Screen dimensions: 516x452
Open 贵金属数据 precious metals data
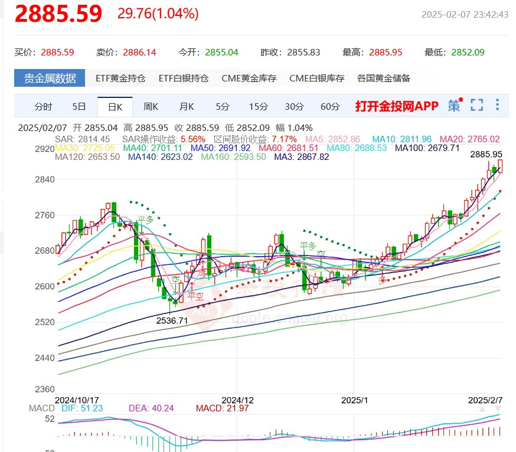click(50, 78)
